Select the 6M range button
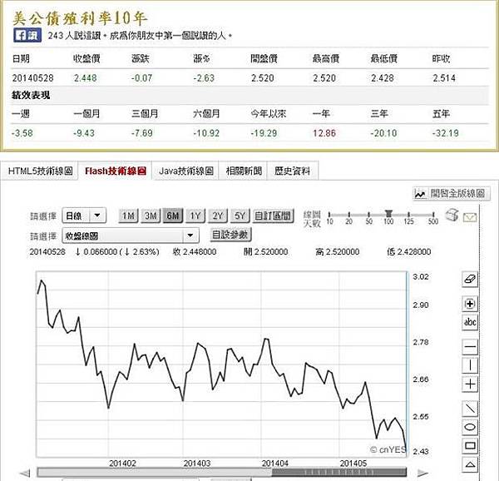Image resolution: width=499 pixels, height=481 pixels. coord(173,216)
